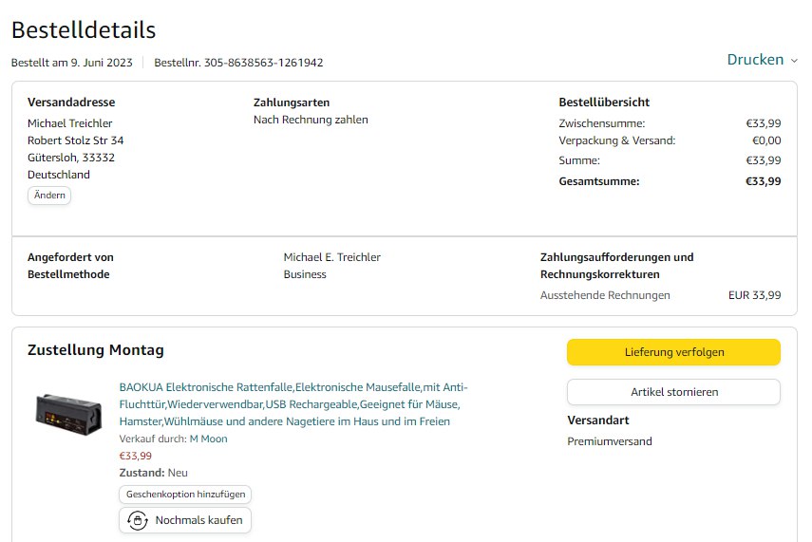Click the red product price €33,99

pyautogui.click(x=135, y=456)
